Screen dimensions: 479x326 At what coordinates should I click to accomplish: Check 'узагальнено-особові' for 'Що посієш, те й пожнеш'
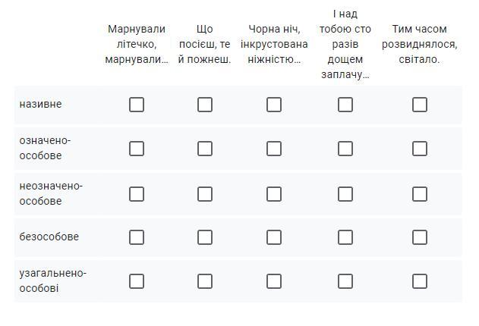coord(205,281)
